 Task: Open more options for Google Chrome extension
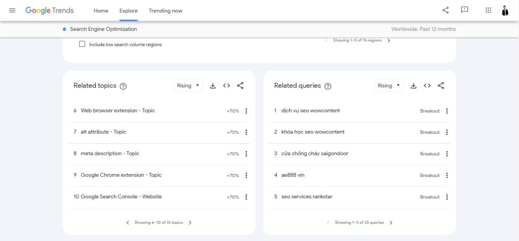pyautogui.click(x=246, y=176)
